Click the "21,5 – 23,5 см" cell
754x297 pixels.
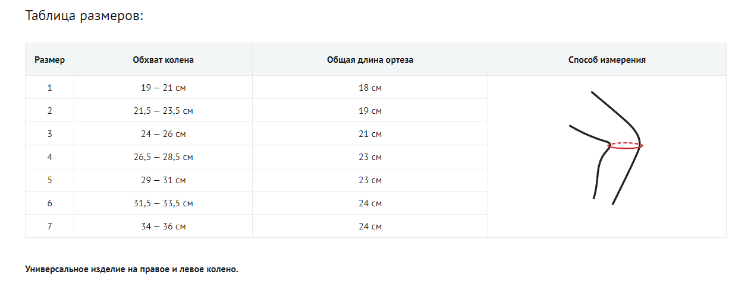(163, 111)
